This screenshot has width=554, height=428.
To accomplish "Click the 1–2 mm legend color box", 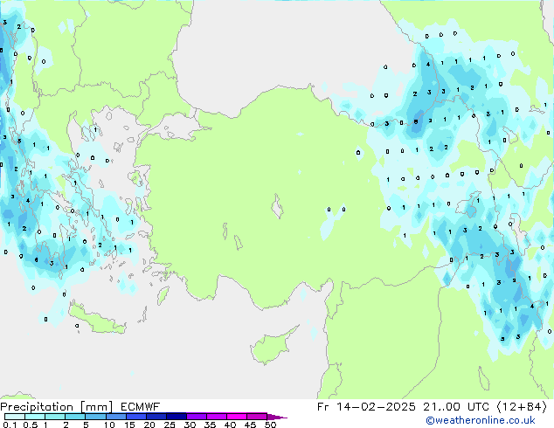I will click(55, 417).
